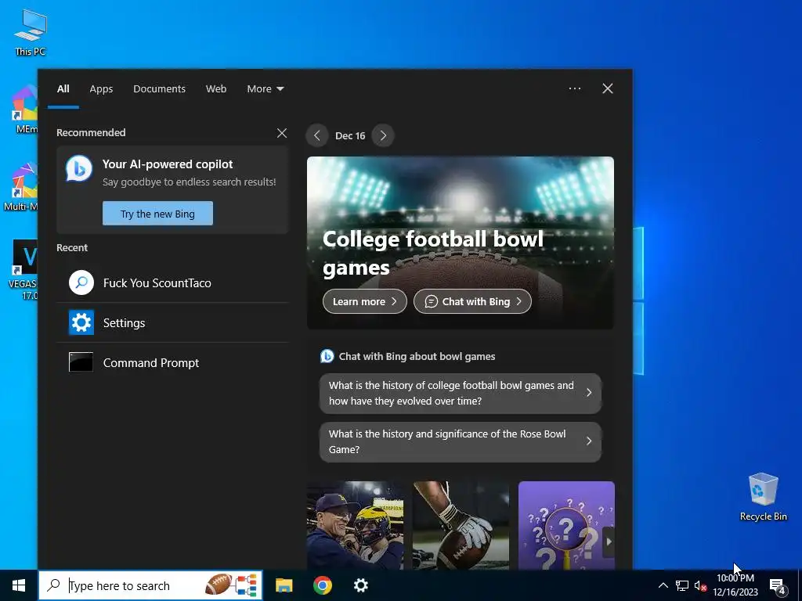Click the search magnifier icon in the taskbar

[54, 585]
